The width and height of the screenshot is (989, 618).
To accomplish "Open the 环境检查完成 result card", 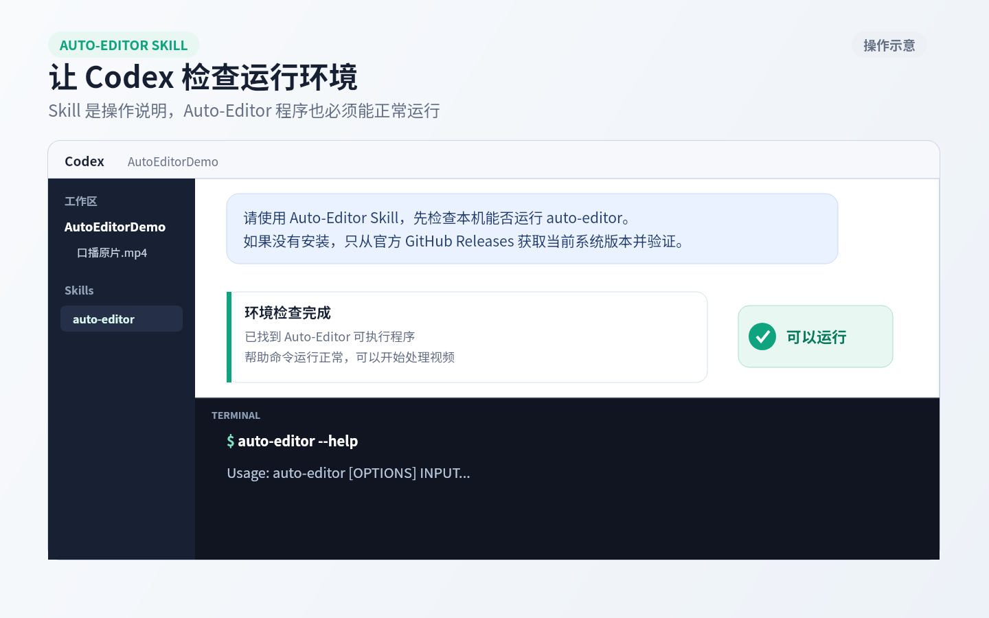I will pos(467,337).
